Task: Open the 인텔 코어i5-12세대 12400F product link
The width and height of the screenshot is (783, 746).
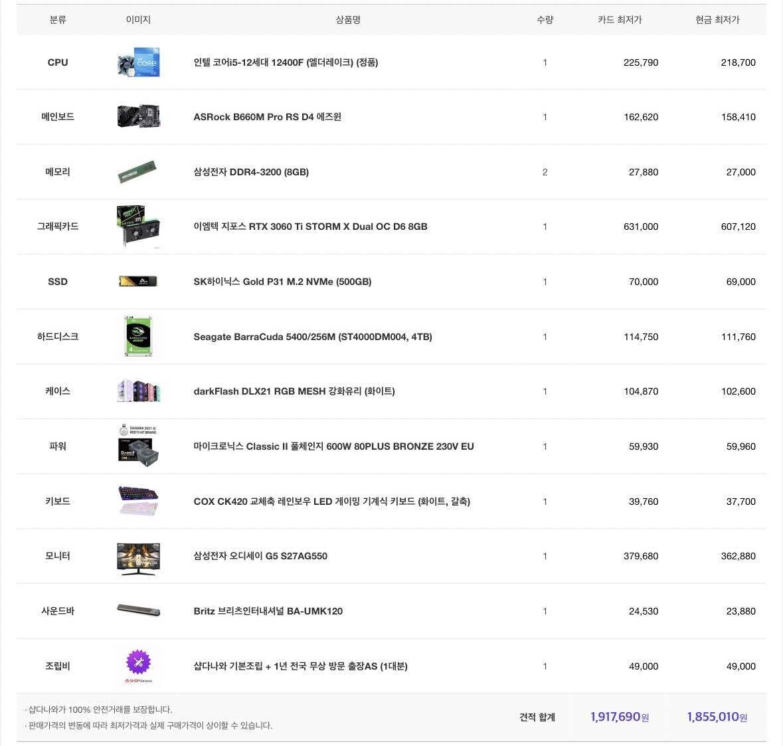Action: [x=286, y=62]
